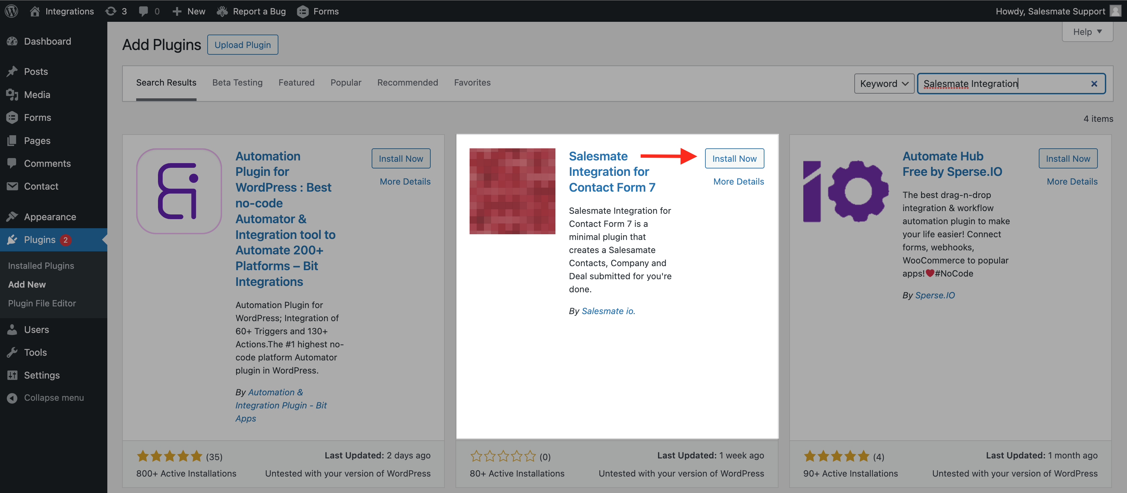Screen dimensions: 1127x493
Task: Click the Settings sidebar icon
Action: [x=12, y=375]
